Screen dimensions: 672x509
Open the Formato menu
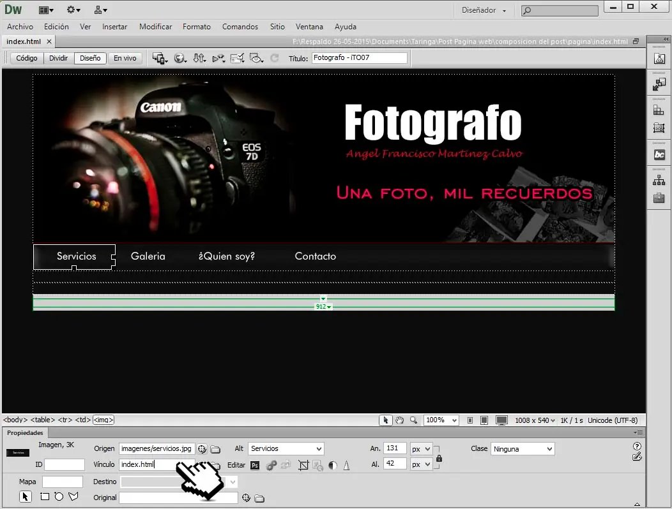(197, 27)
